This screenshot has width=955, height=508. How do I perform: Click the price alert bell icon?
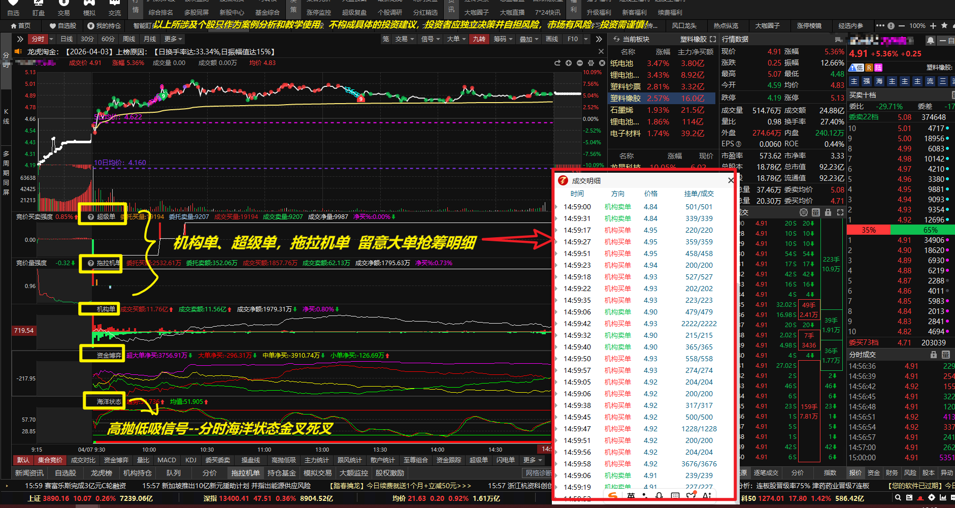pos(930,40)
